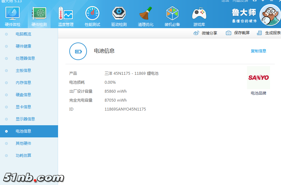
Task: Select 硬件健康 in the sidebar
Action: pos(23,46)
